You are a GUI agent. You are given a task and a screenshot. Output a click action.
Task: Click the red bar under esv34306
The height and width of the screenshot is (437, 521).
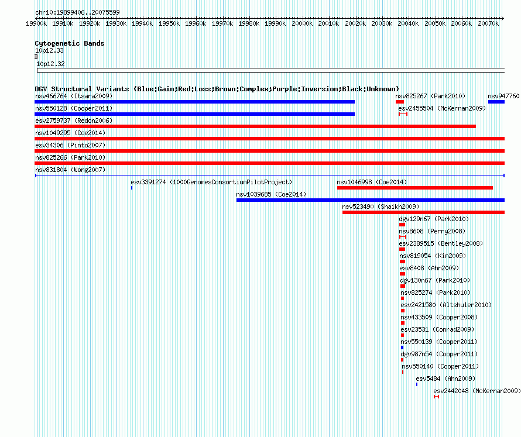(x=270, y=151)
